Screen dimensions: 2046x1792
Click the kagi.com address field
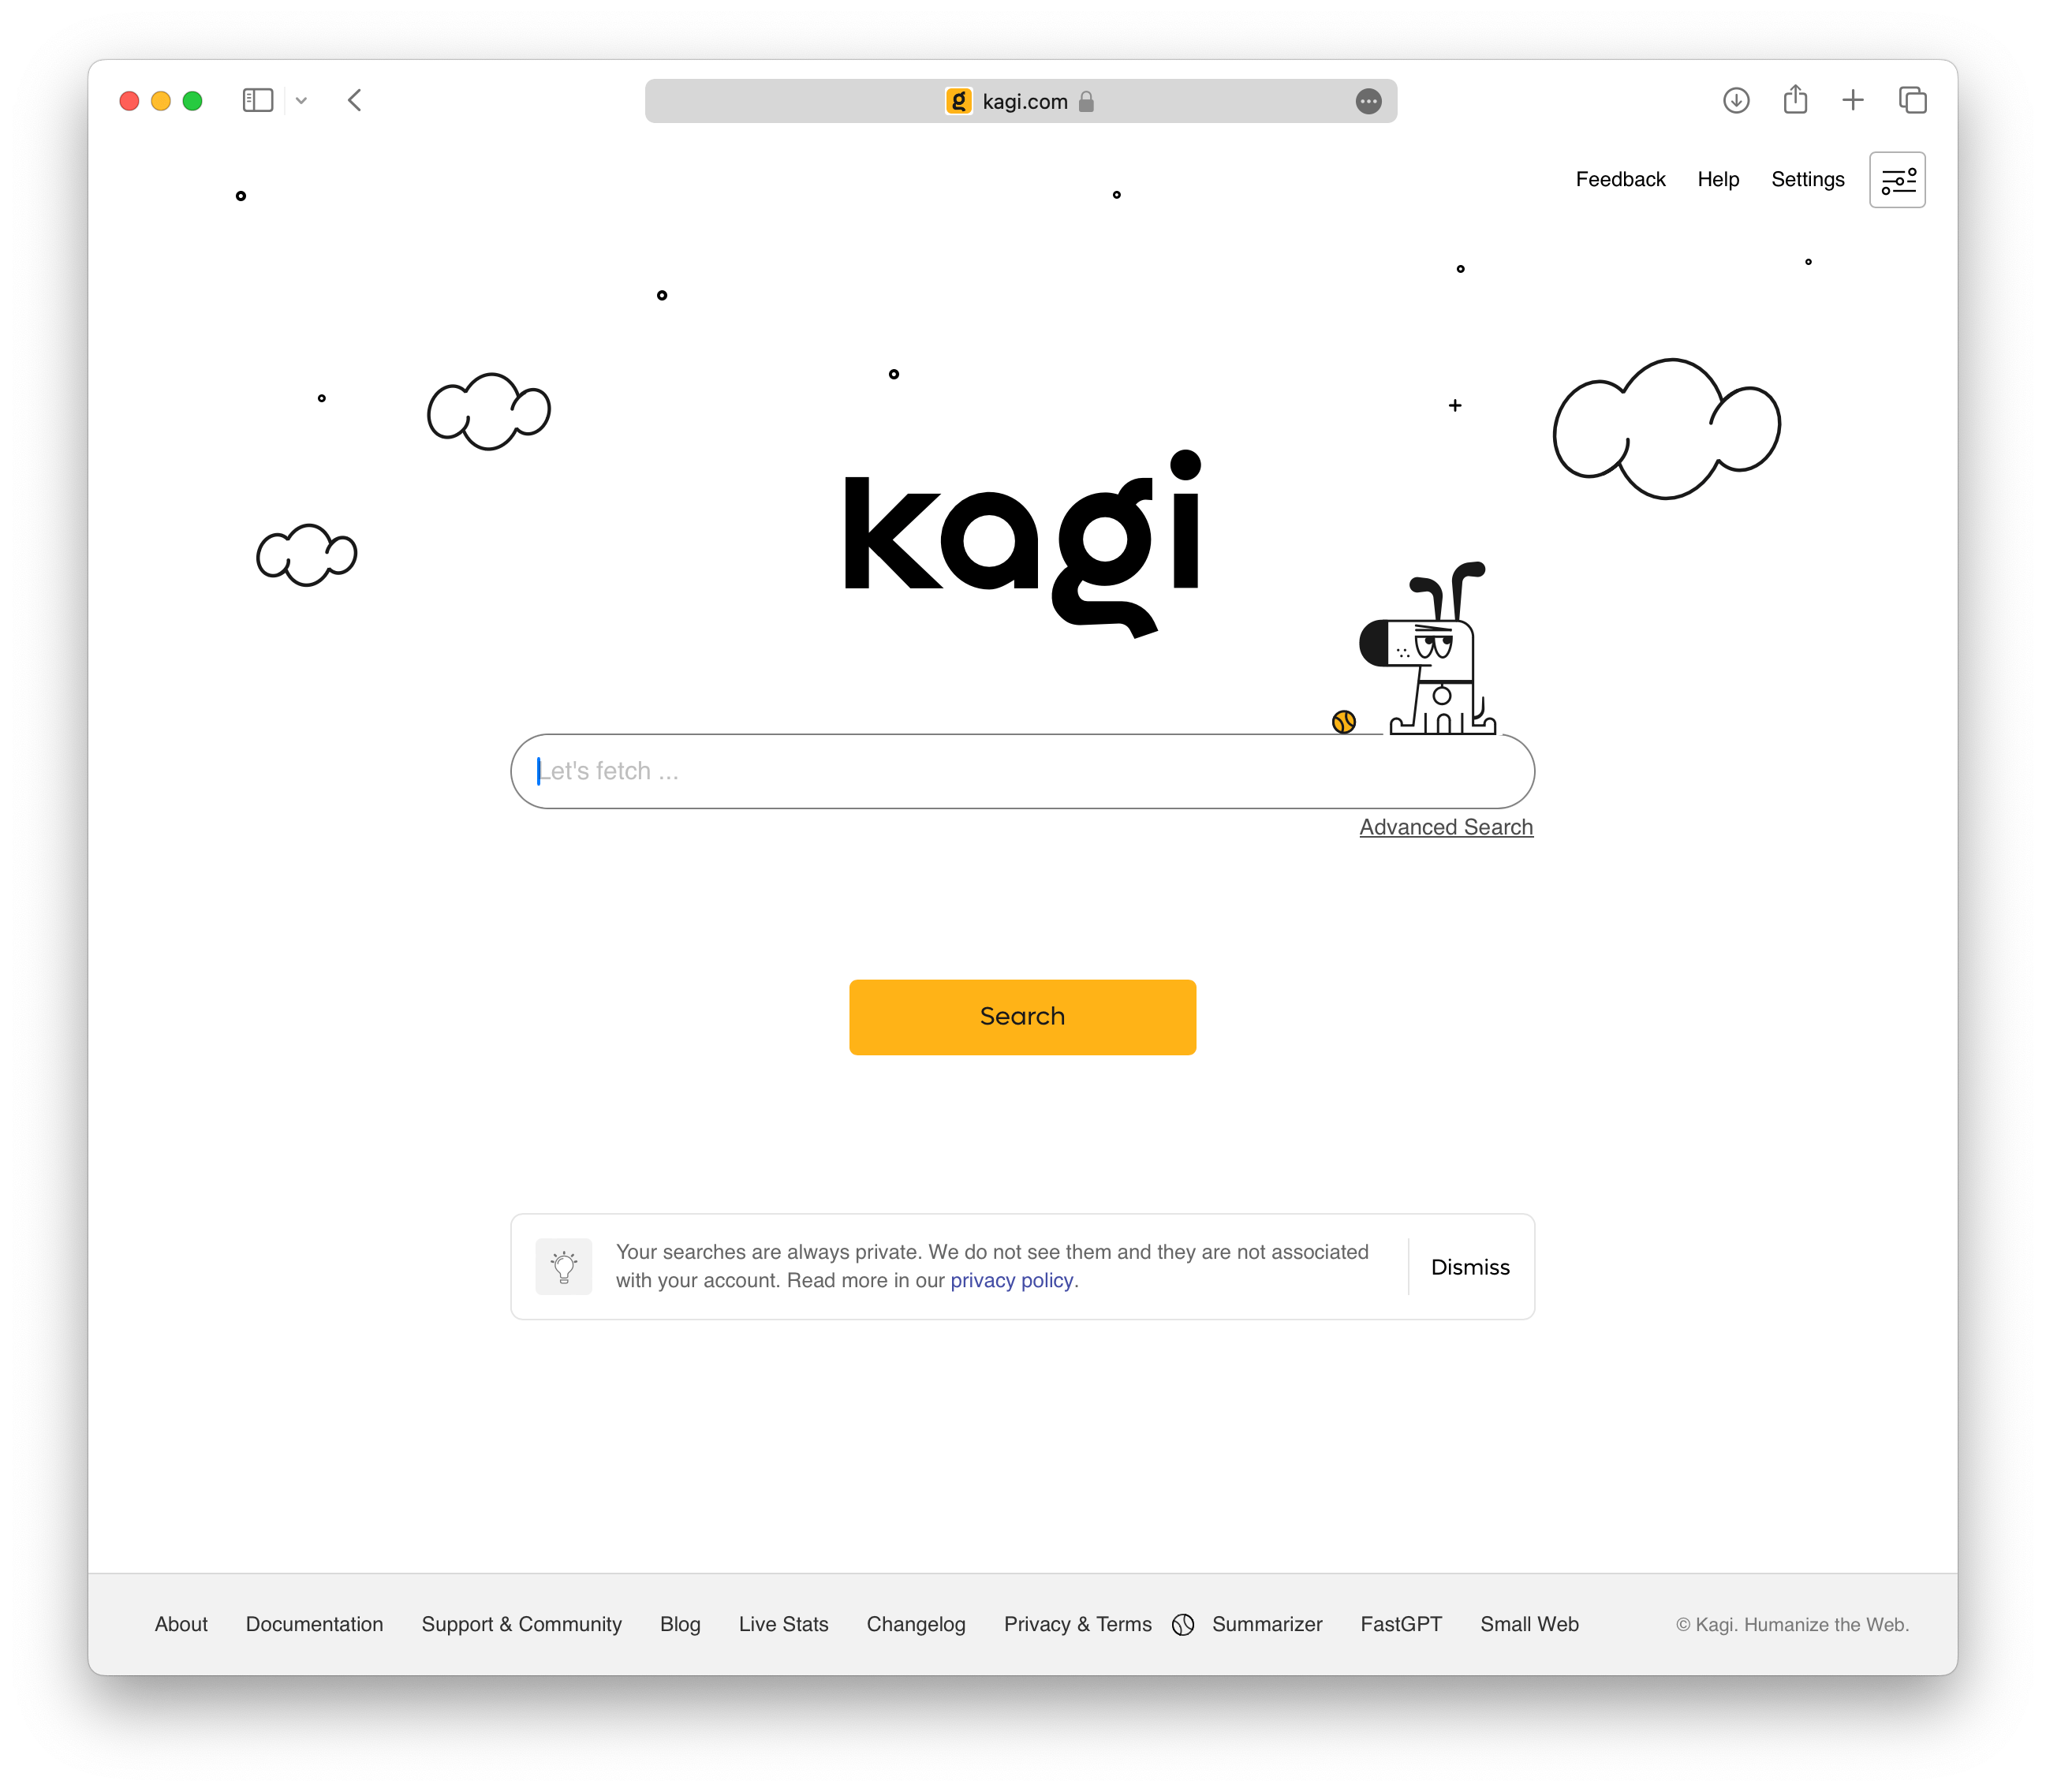[x=1020, y=101]
